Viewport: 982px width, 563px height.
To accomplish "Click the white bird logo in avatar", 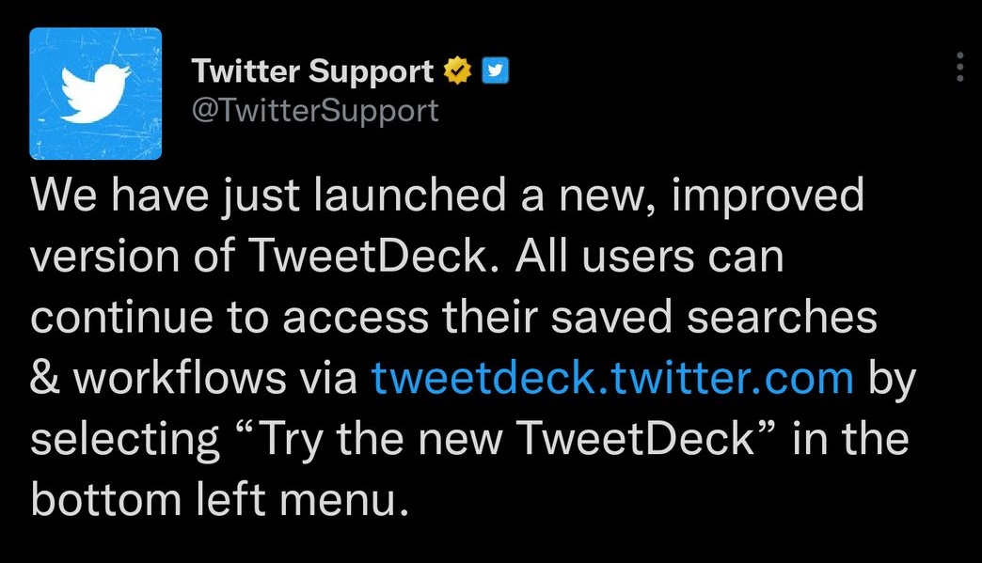I will click(x=96, y=93).
